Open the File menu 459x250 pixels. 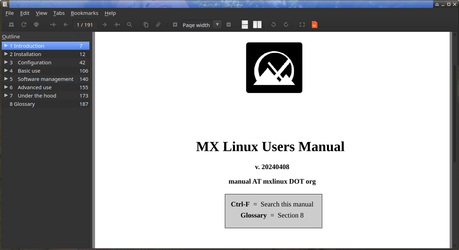pyautogui.click(x=10, y=13)
